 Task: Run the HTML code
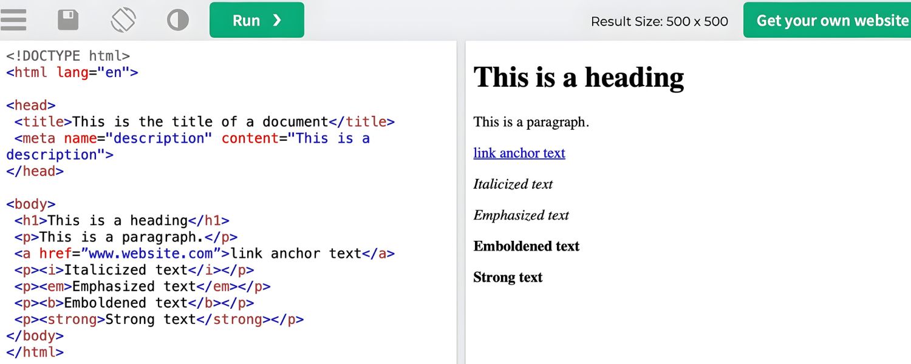(x=256, y=20)
